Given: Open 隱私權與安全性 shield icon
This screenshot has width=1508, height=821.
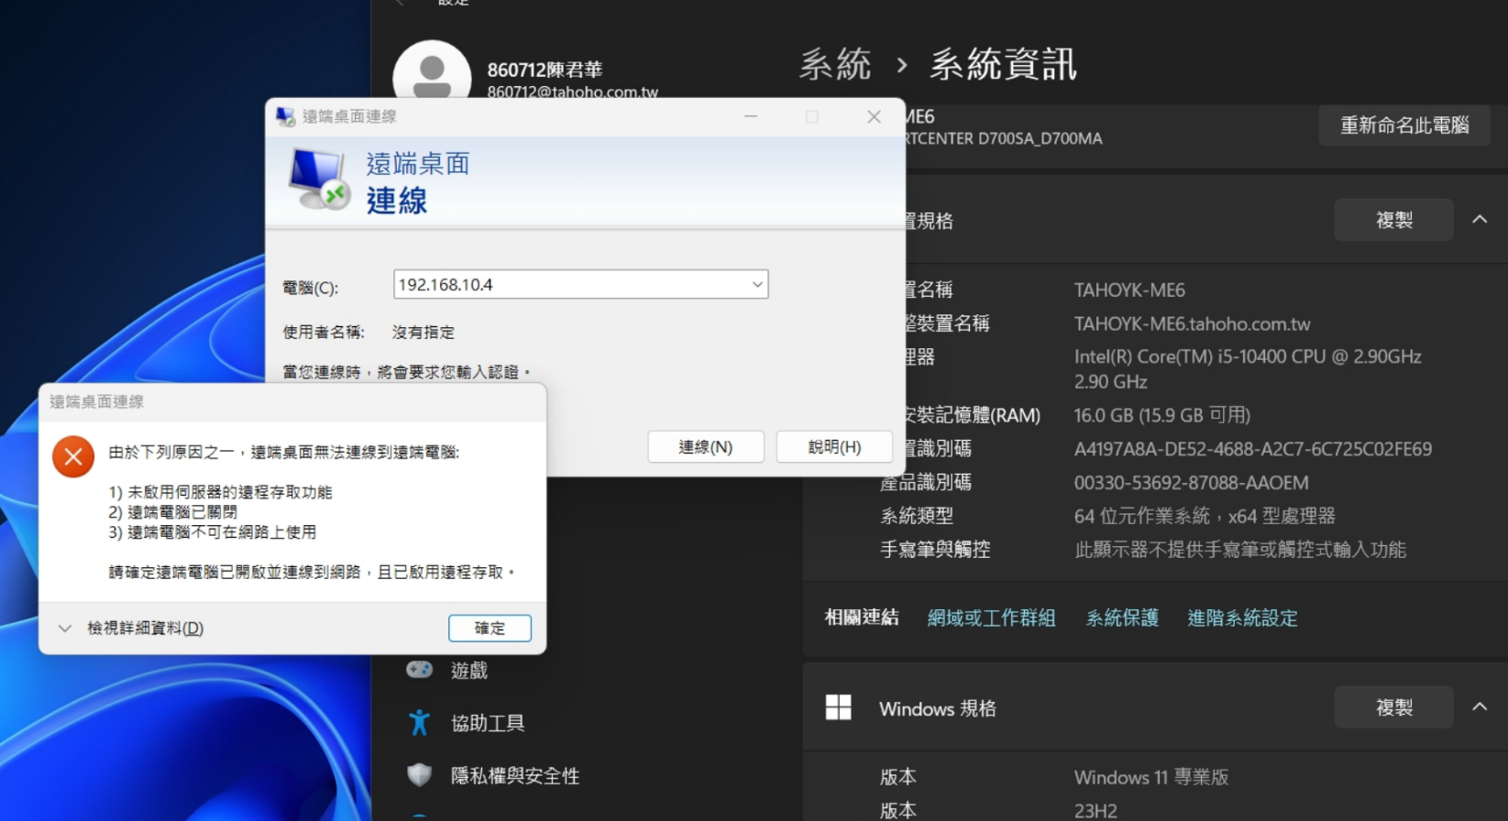Looking at the screenshot, I should point(420,775).
